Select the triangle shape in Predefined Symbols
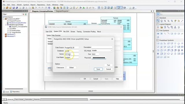 coord(162,43)
